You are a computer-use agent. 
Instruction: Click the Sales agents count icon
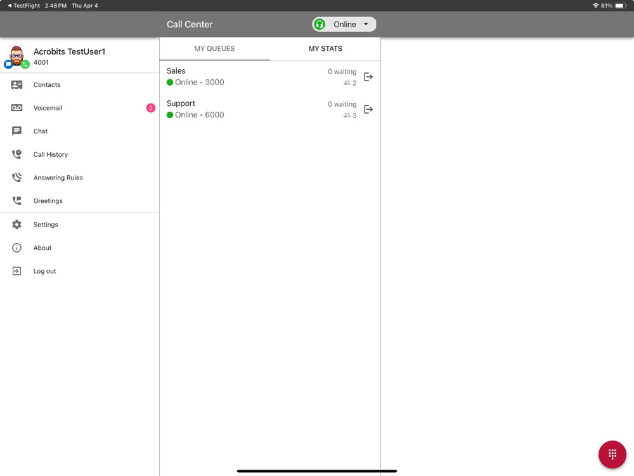point(347,83)
